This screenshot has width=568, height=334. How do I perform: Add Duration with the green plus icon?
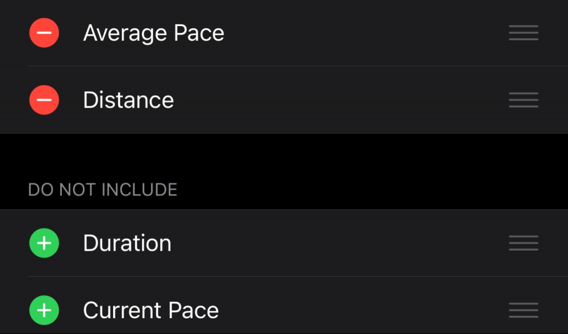[x=44, y=243]
